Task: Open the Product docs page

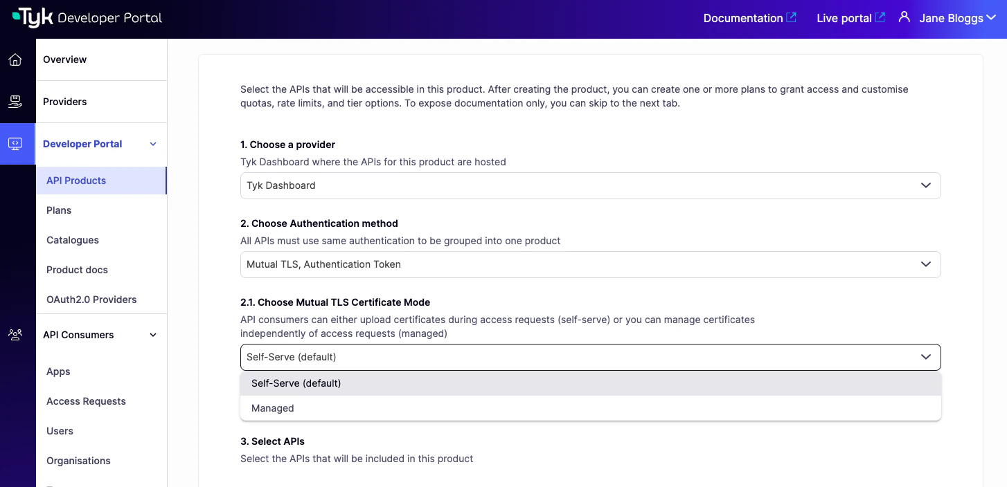Action: pyautogui.click(x=77, y=270)
